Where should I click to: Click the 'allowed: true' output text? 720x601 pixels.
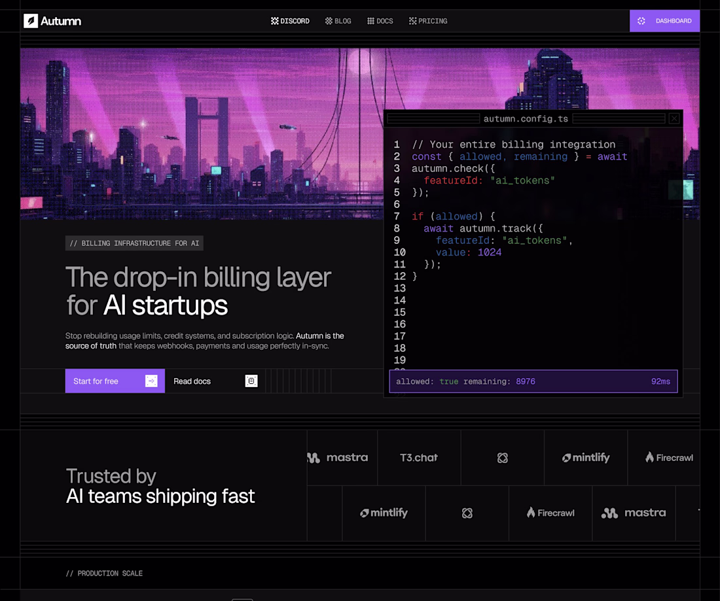(427, 381)
